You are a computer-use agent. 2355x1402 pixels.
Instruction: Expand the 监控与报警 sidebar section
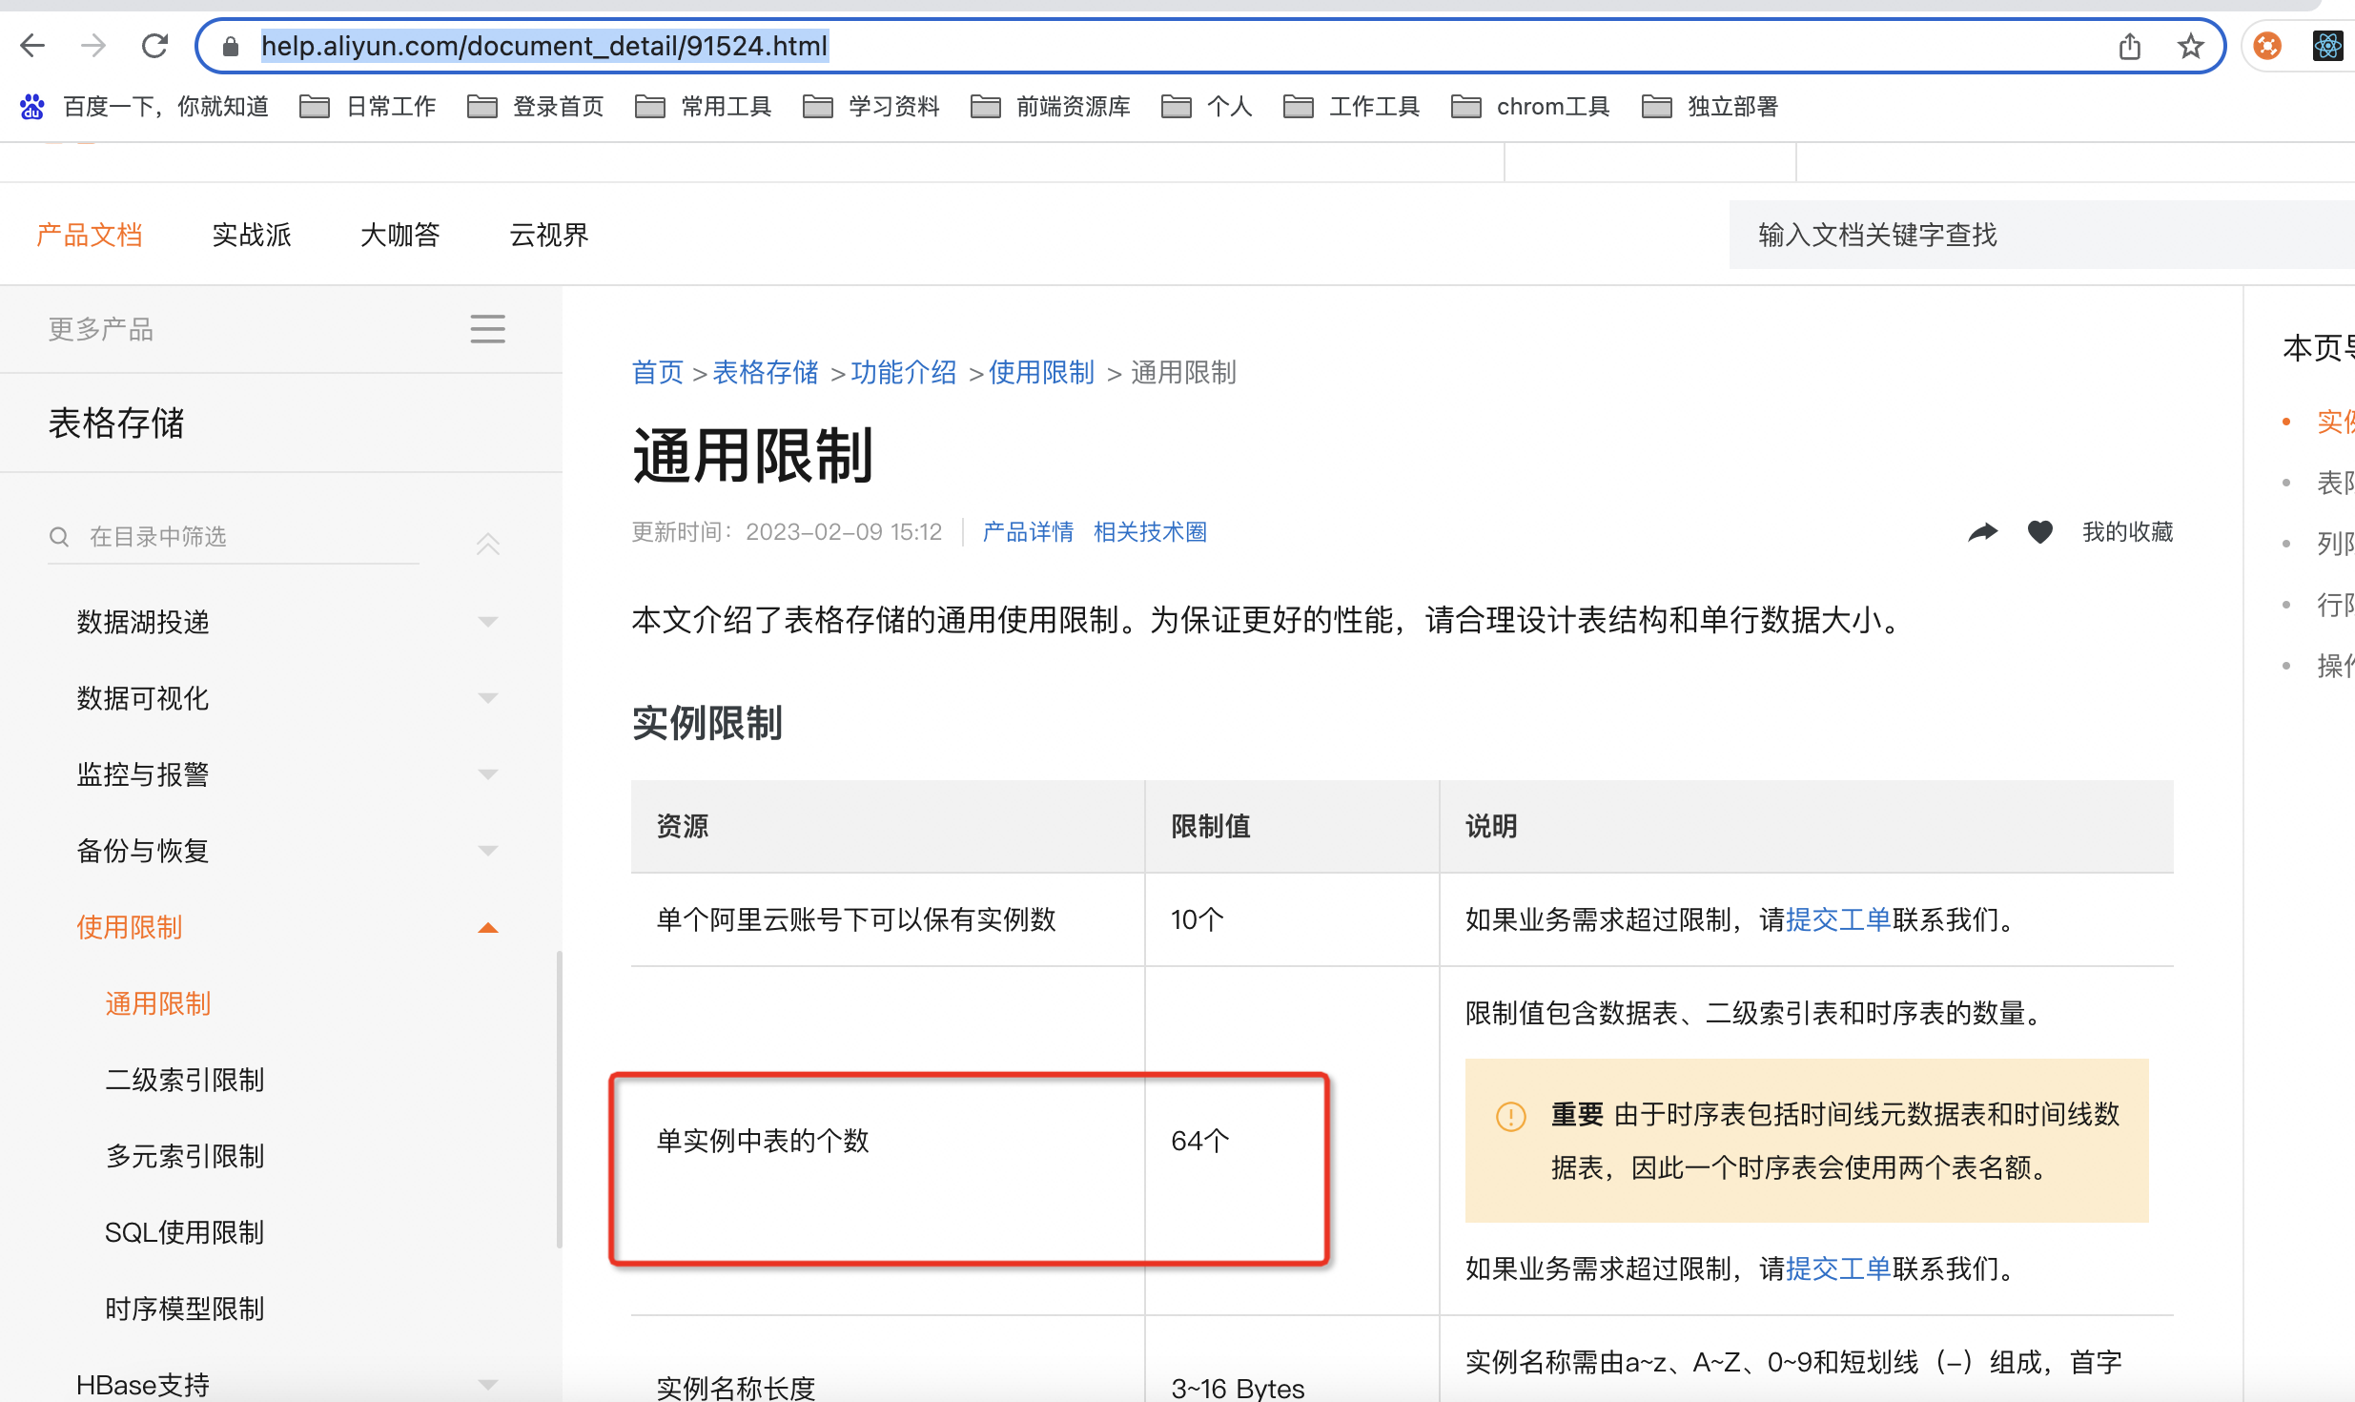coord(487,774)
